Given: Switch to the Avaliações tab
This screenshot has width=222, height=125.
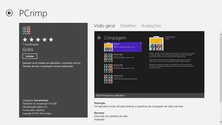Looking at the screenshot, I should tap(151, 26).
